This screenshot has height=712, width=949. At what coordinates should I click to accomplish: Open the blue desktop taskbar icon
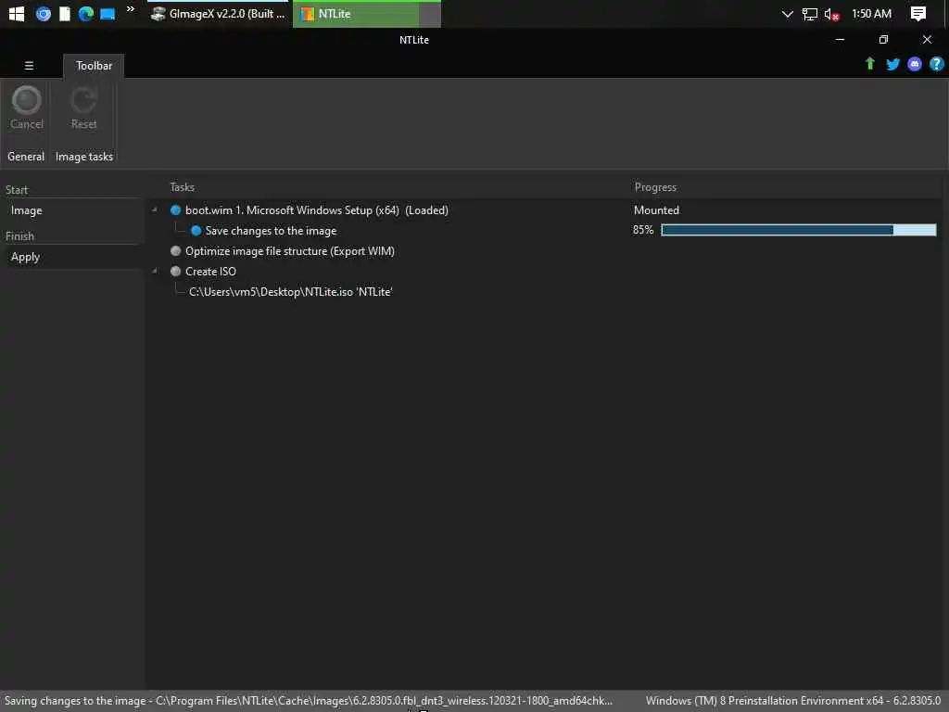108,14
